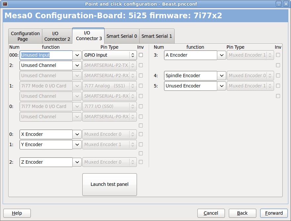This screenshot has width=291, height=221.
Task: Click the highlighted Unused Input text field
Action: coord(46,55)
